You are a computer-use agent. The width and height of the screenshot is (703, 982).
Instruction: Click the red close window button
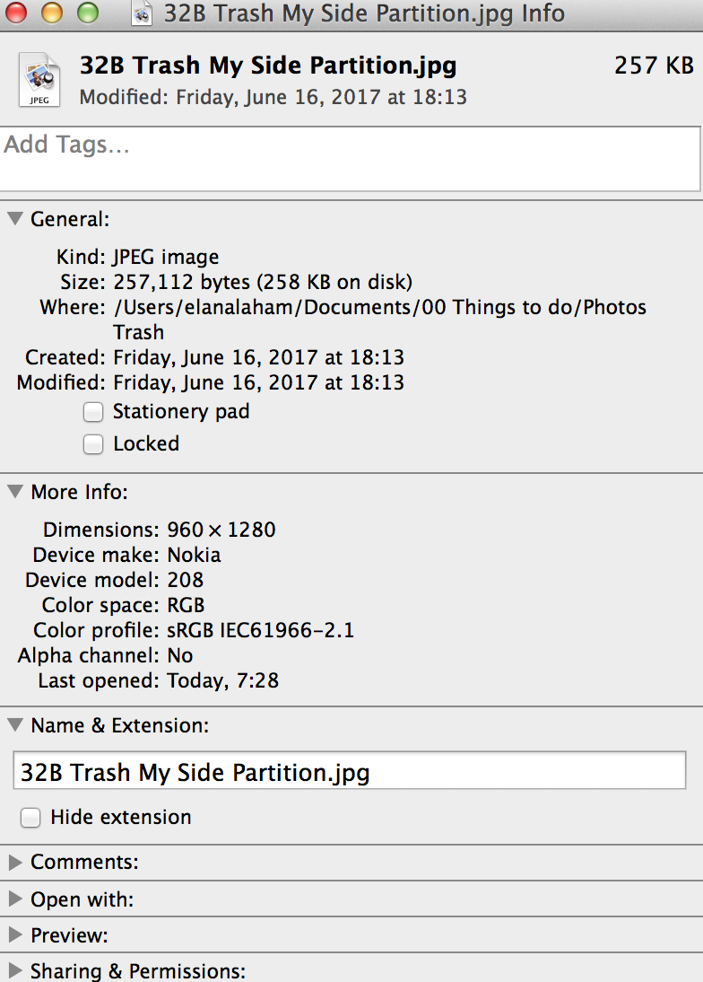(x=16, y=13)
